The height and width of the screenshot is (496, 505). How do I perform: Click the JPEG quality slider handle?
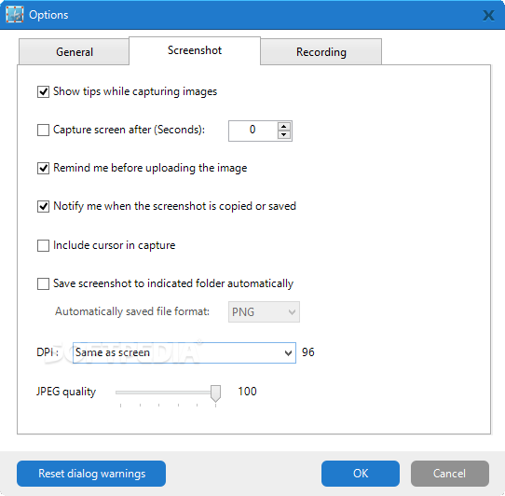215,393
